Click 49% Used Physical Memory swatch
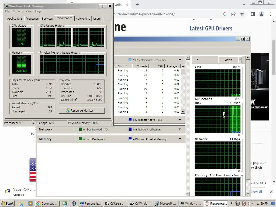Viewport: 276px width, 207px height. click(130, 139)
